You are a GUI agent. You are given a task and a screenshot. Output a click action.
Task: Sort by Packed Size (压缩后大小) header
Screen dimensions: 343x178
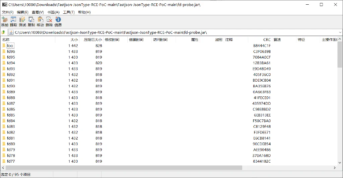coord(91,39)
